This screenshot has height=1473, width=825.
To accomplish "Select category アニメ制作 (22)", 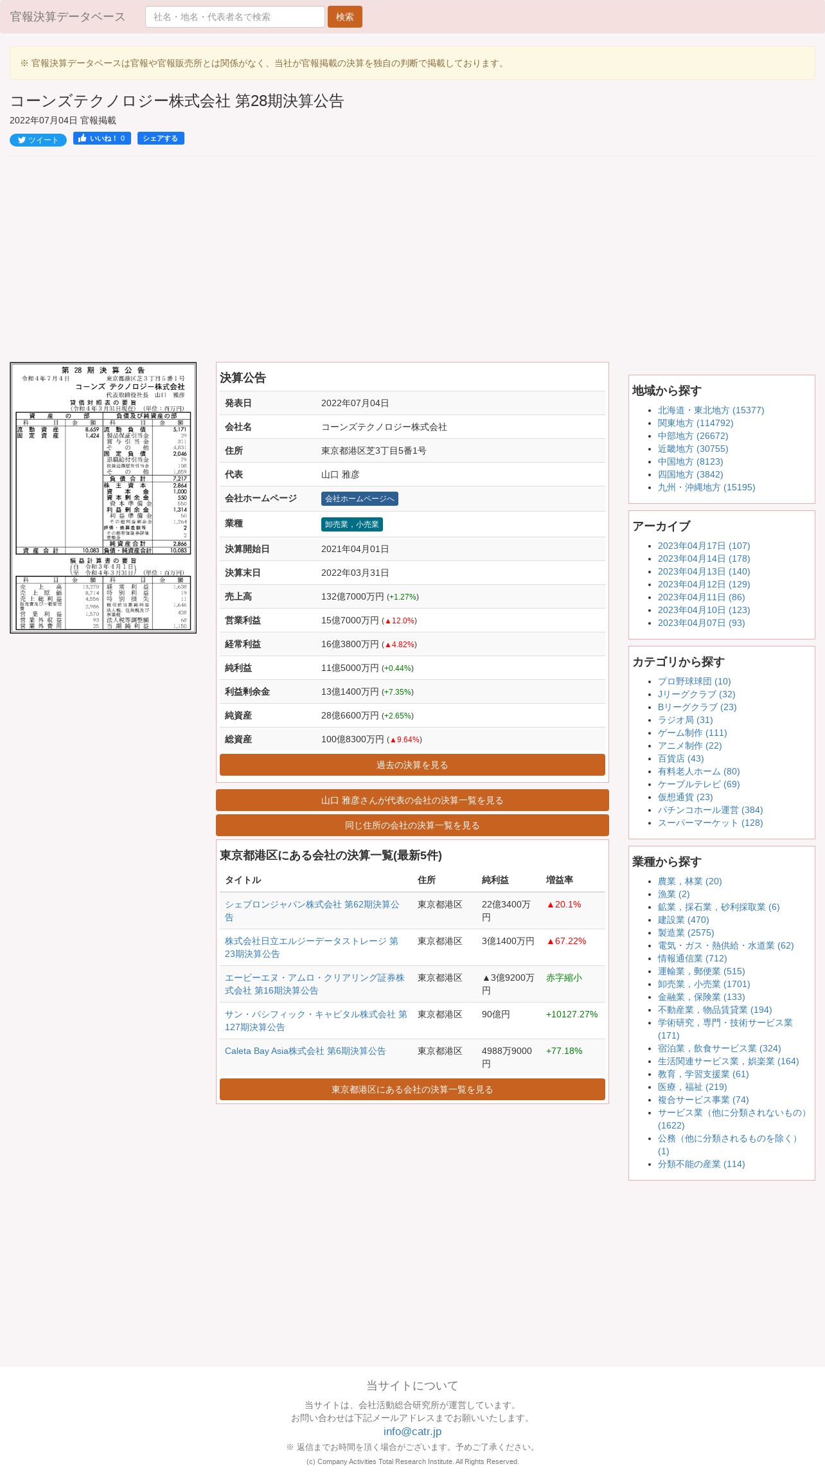I will [x=689, y=745].
